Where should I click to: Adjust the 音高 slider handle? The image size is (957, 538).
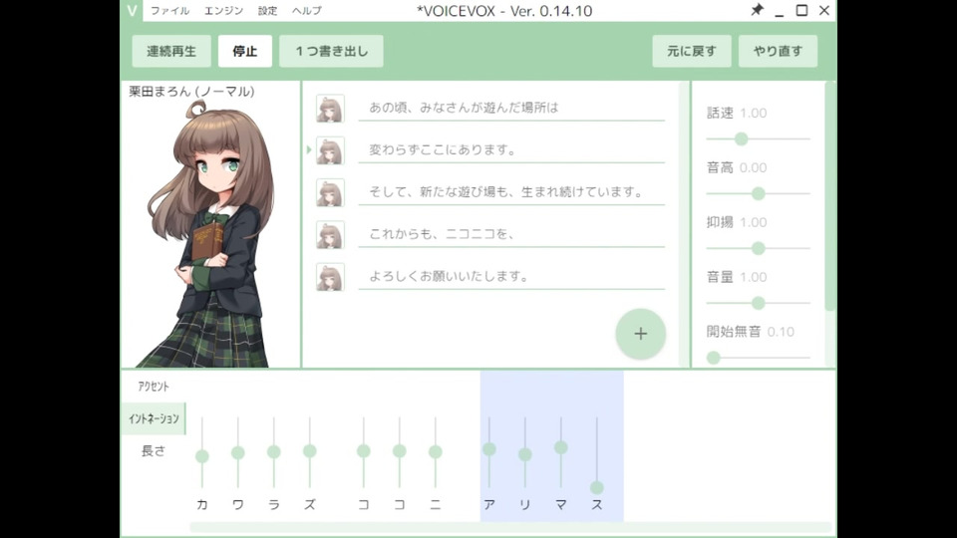(758, 193)
